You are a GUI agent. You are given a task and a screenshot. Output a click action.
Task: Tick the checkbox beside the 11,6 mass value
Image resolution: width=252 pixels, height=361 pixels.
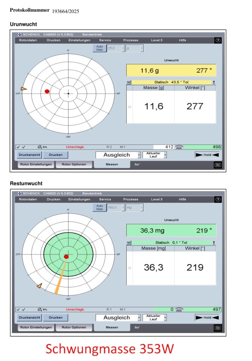[130, 107]
